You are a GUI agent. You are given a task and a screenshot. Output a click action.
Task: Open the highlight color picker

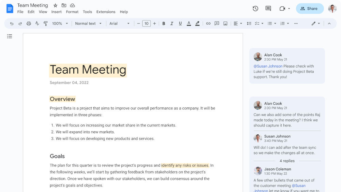coord(197,24)
